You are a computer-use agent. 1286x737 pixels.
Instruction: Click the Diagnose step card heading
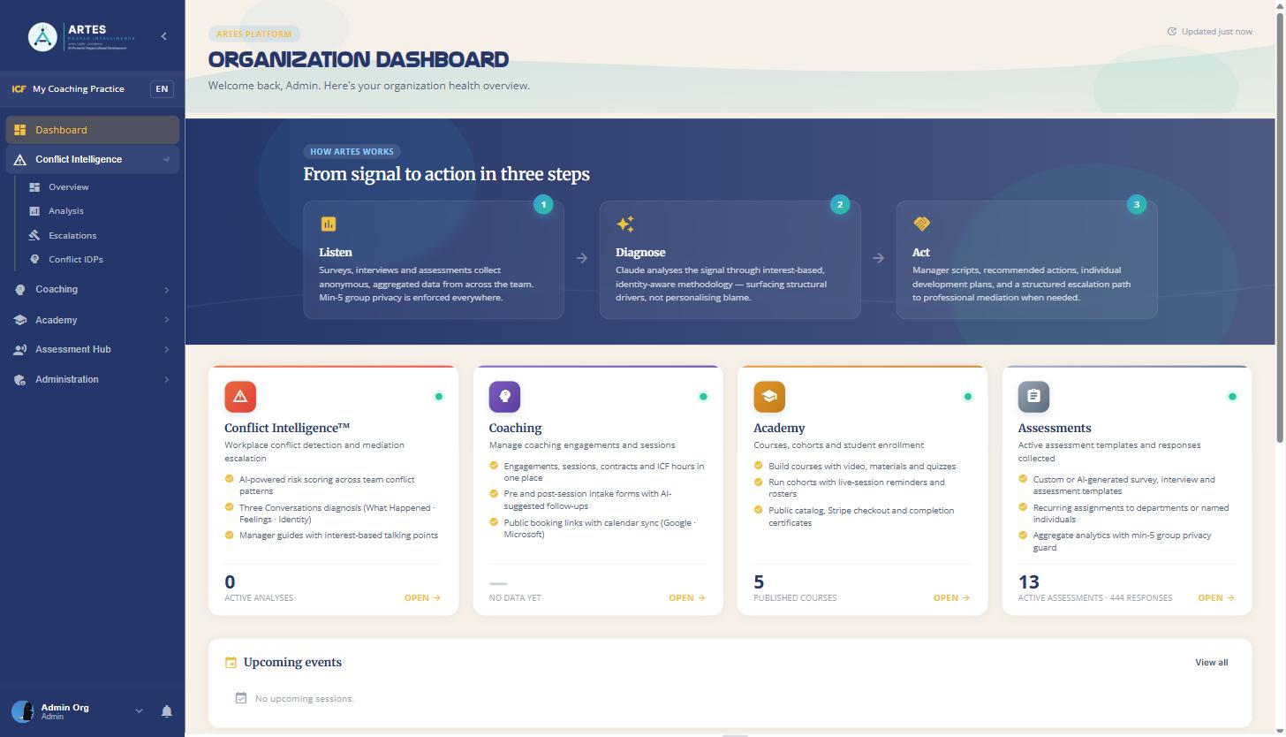click(x=640, y=253)
